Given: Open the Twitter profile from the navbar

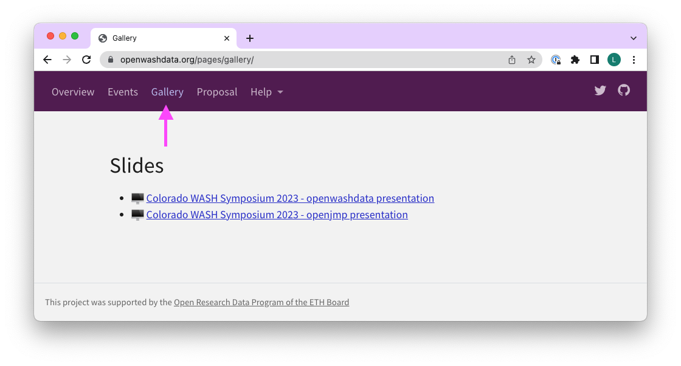Looking at the screenshot, I should coord(600,90).
